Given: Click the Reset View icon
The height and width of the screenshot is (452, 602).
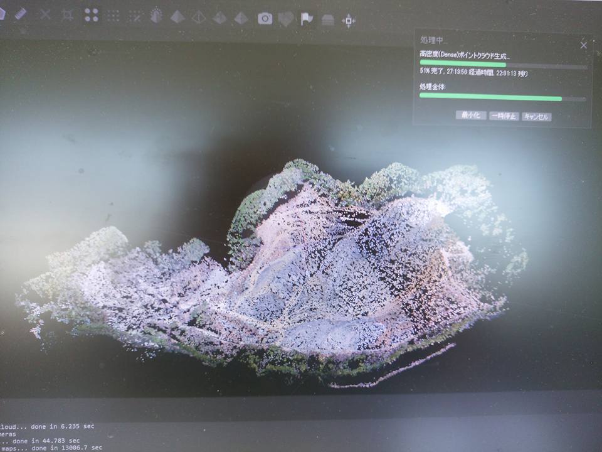Looking at the screenshot, I should click(x=349, y=20).
